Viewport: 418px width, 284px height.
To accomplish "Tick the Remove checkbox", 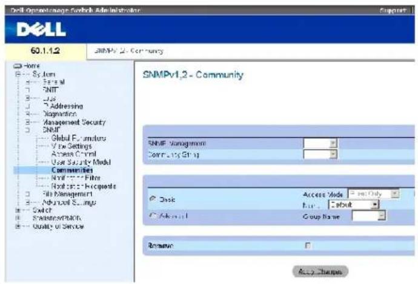I will 308,245.
